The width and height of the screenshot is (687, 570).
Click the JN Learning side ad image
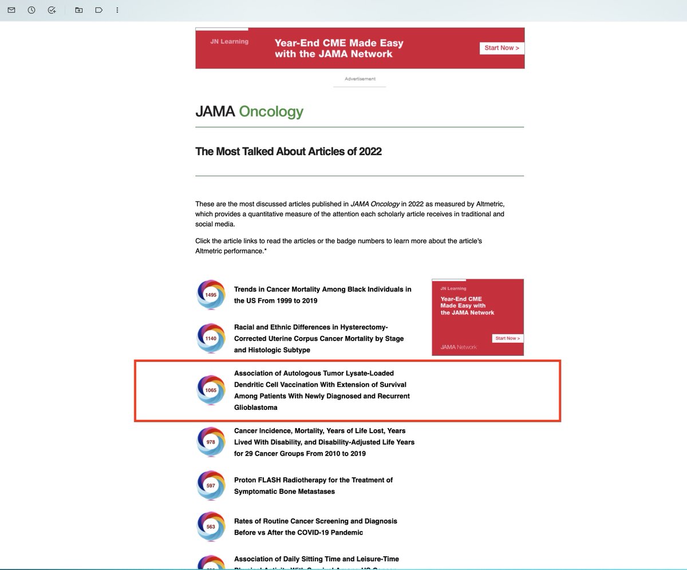[477, 317]
